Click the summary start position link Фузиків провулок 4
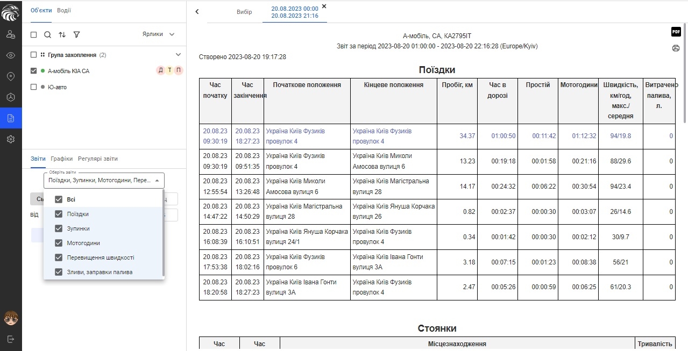This screenshot has width=688, height=351. [x=295, y=136]
